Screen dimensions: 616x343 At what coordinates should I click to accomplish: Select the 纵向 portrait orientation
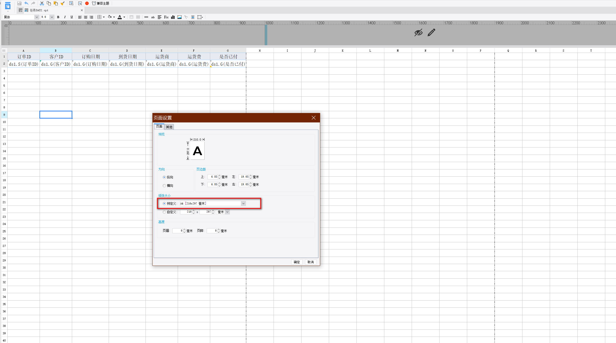pos(164,177)
